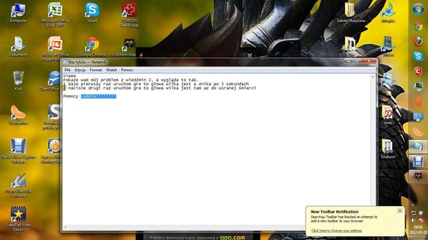428x240 pixels.
Task: Launch the Skype desktop shortcut
Action: [x=92, y=13]
